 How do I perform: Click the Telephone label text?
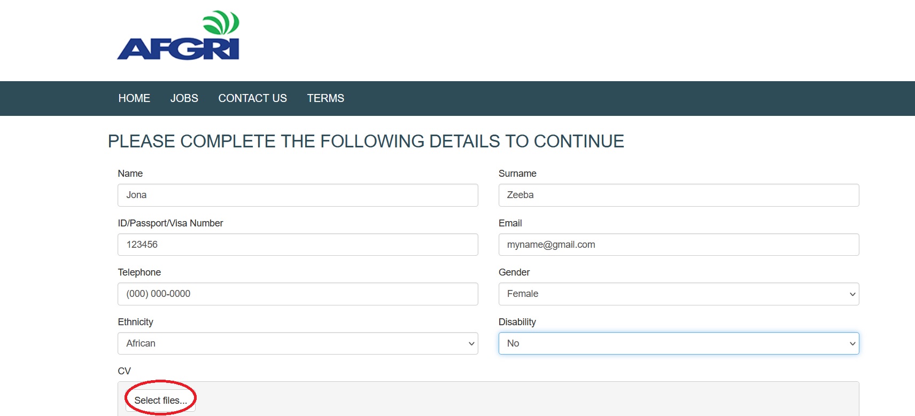click(x=139, y=272)
